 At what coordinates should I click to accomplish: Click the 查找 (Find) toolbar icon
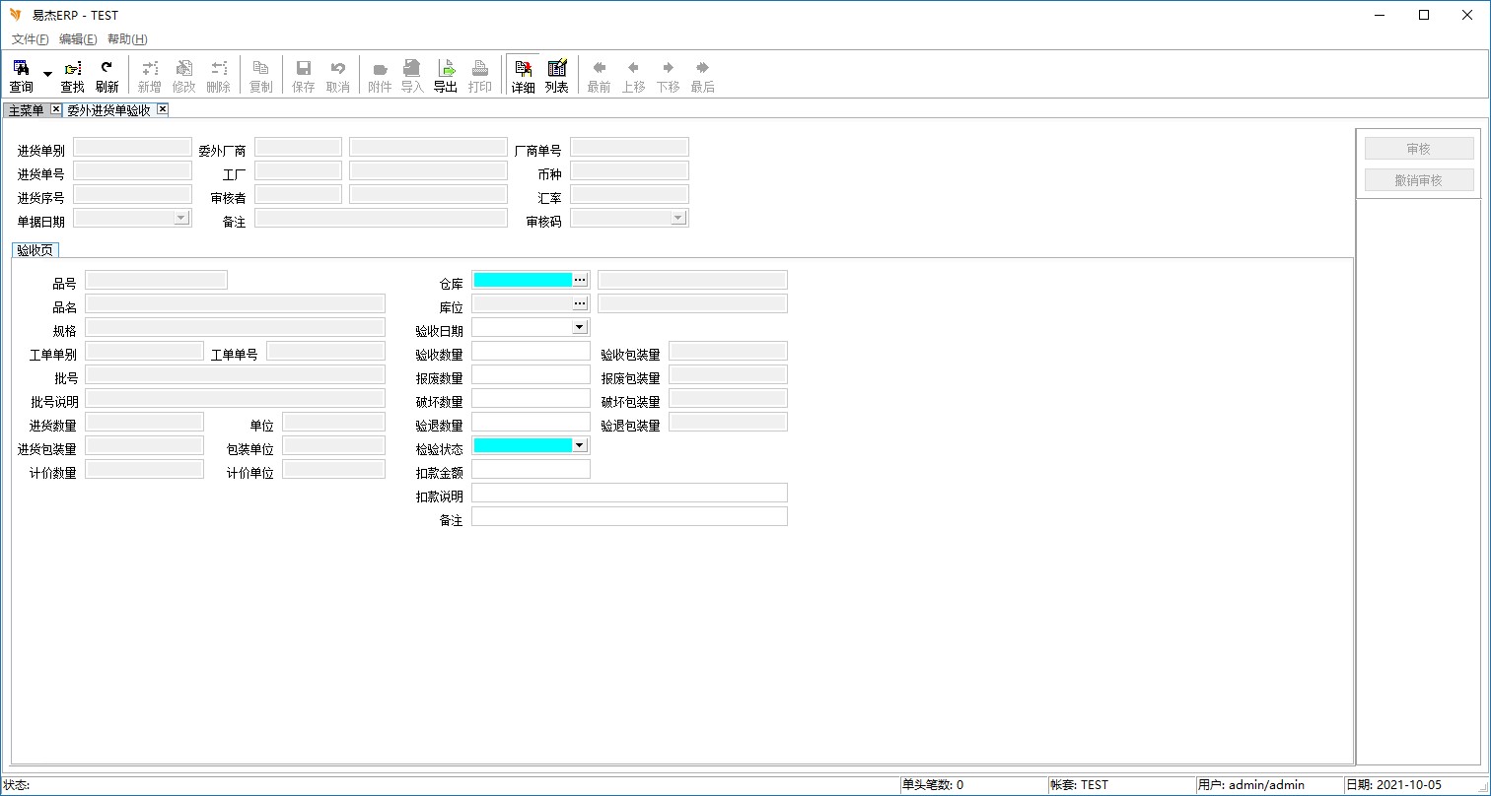pyautogui.click(x=73, y=76)
